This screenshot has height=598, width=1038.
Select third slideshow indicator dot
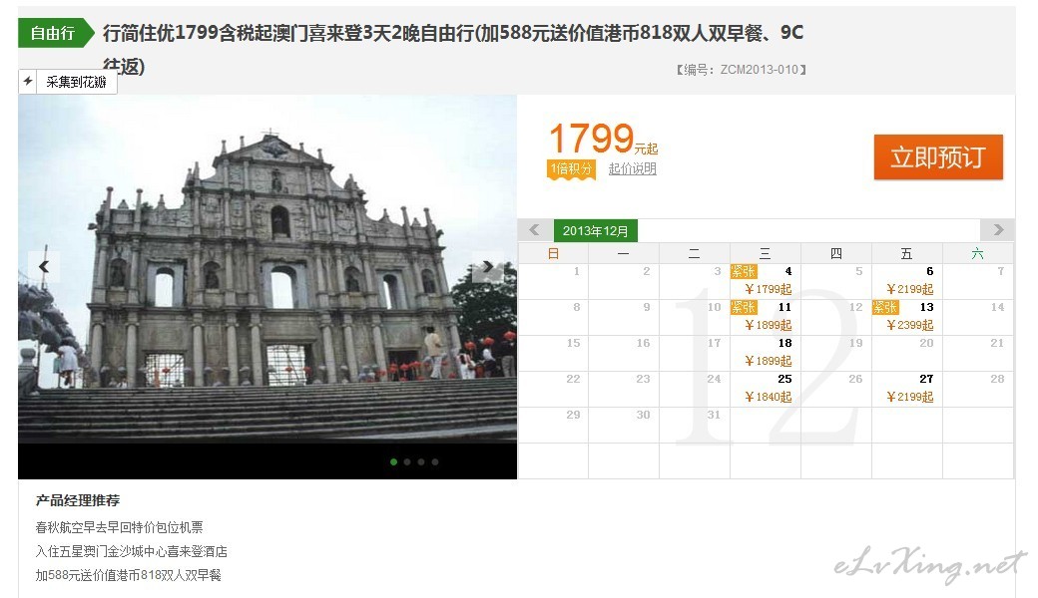421,461
